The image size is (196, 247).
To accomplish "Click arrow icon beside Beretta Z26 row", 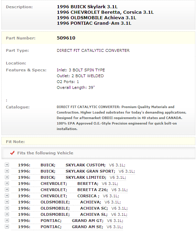I will (x=7, y=189).
